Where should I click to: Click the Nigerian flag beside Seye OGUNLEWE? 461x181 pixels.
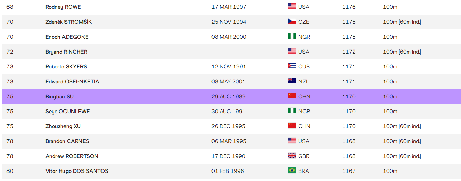point(292,111)
